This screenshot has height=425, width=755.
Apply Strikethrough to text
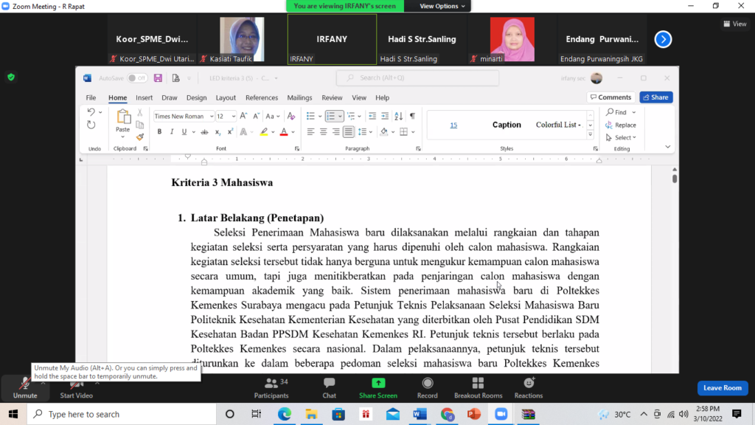(x=205, y=131)
